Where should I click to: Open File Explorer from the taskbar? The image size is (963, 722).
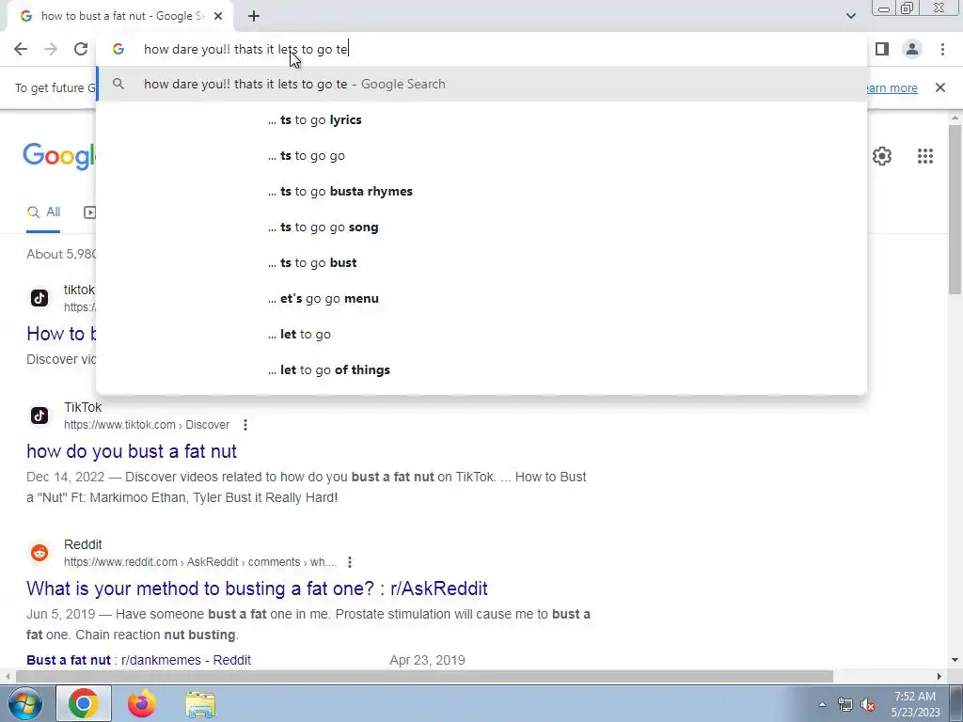click(200, 704)
